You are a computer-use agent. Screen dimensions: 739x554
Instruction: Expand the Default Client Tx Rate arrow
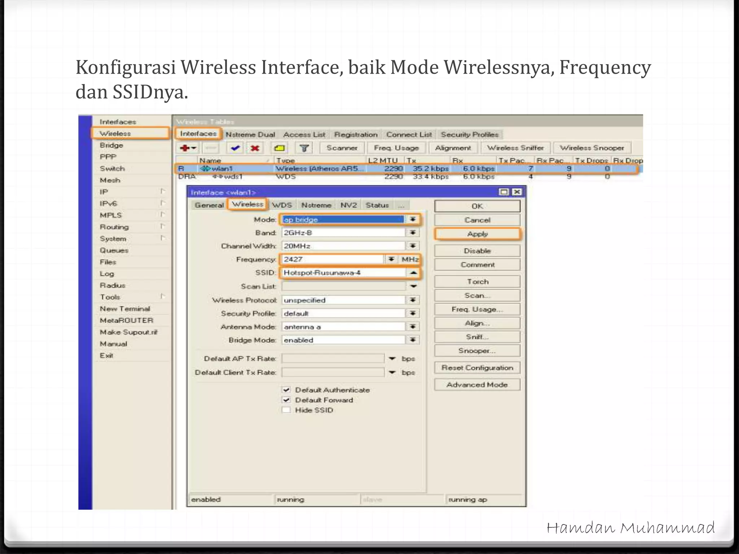392,372
